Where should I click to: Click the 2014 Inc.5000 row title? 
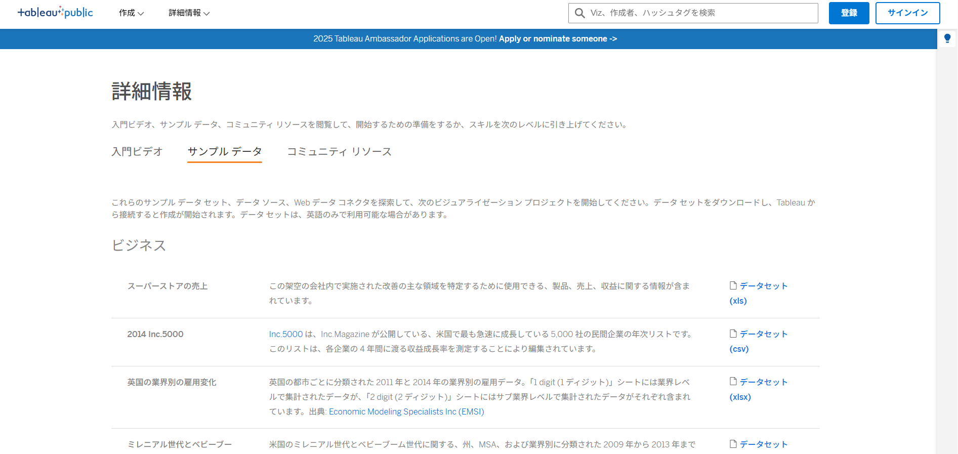coord(155,334)
